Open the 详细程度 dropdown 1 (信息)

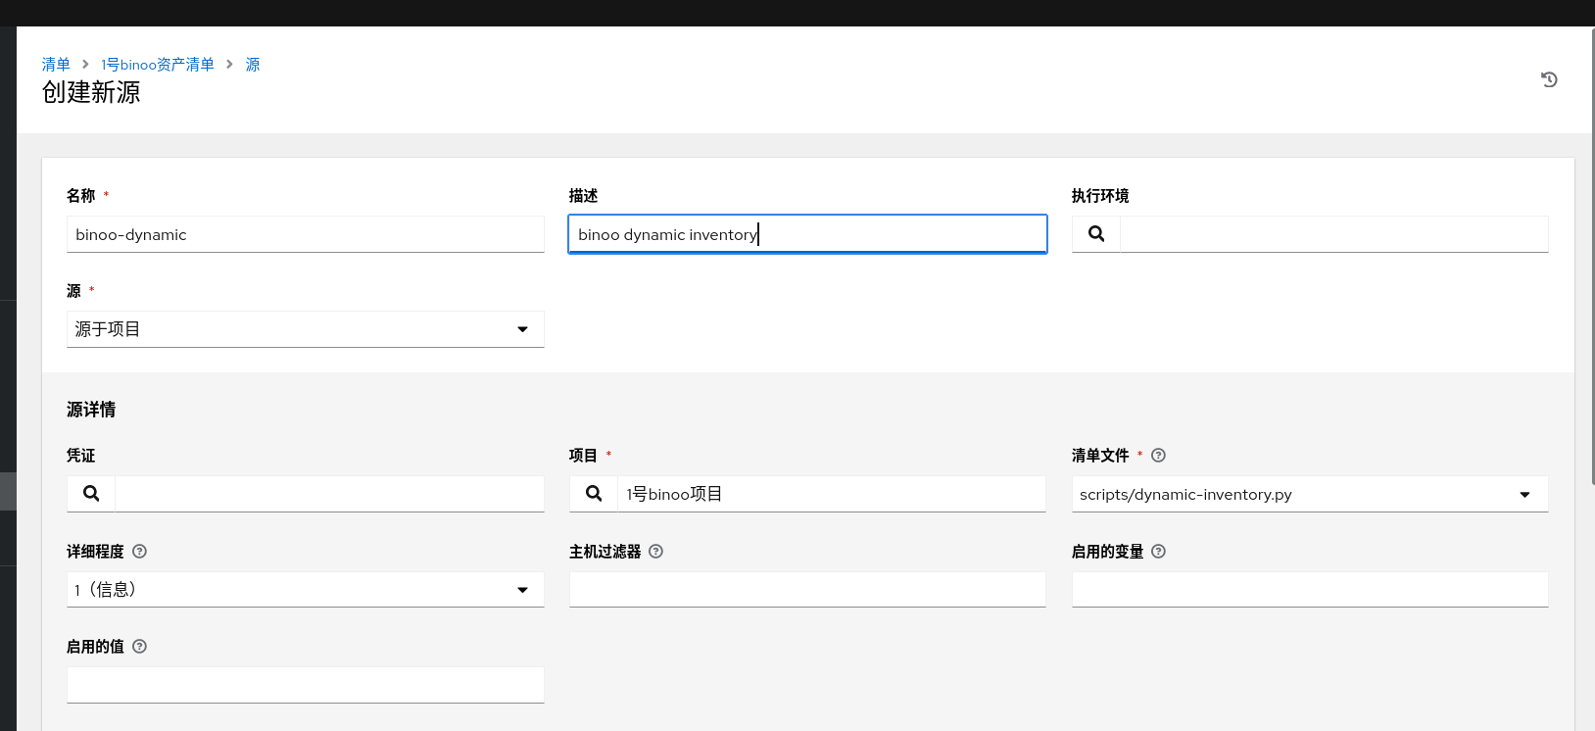306,589
